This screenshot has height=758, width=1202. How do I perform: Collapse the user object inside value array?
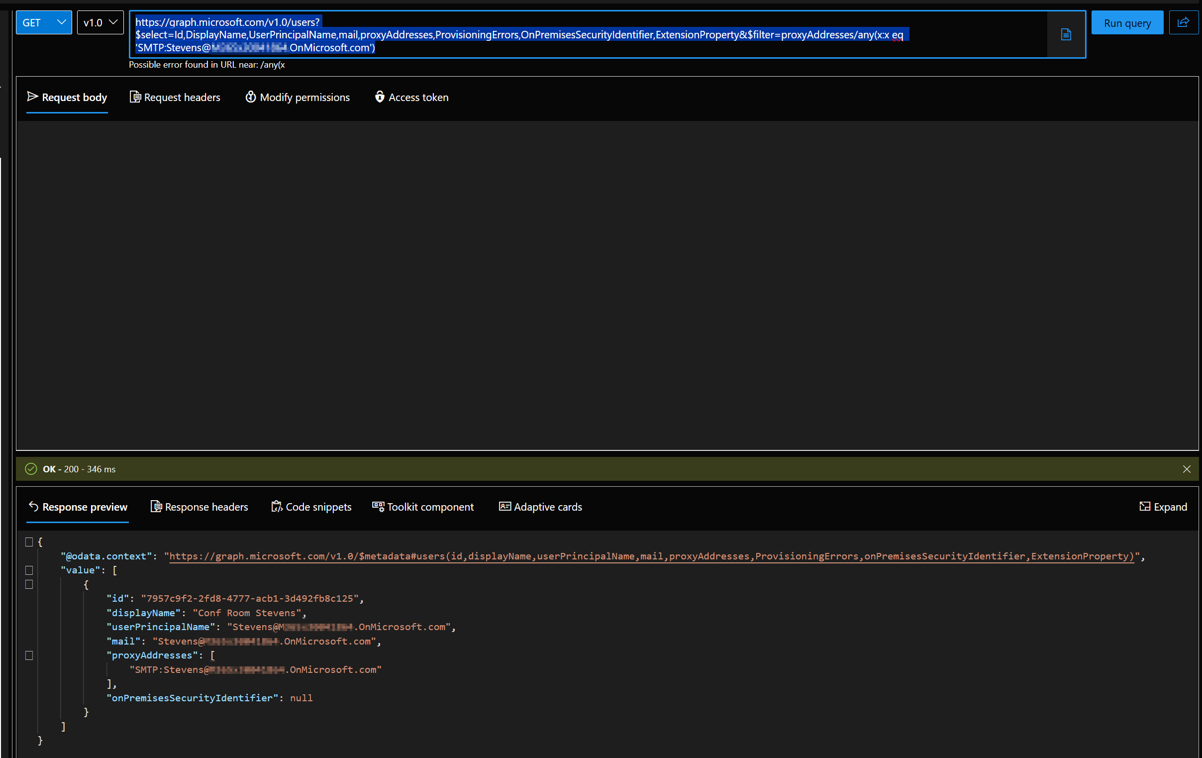click(x=29, y=585)
